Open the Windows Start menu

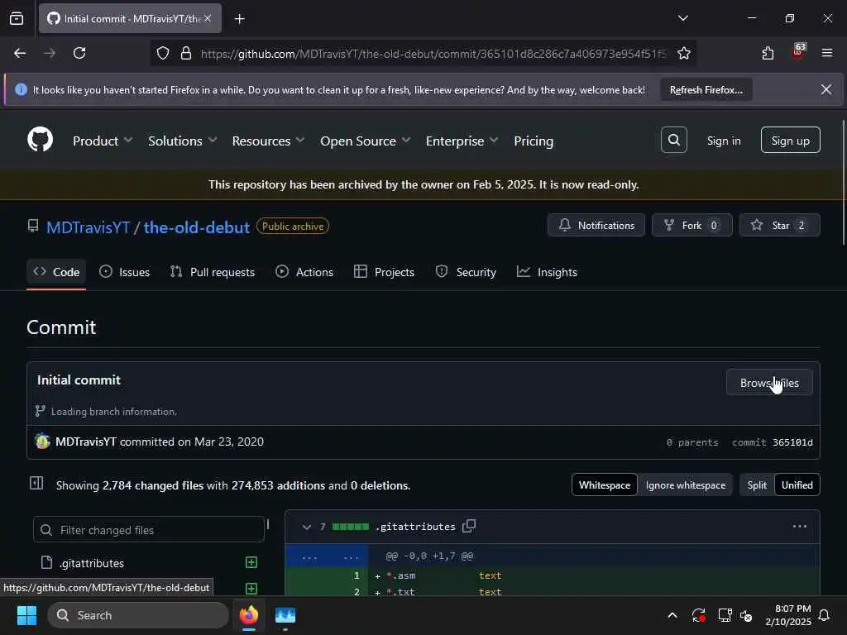click(26, 615)
